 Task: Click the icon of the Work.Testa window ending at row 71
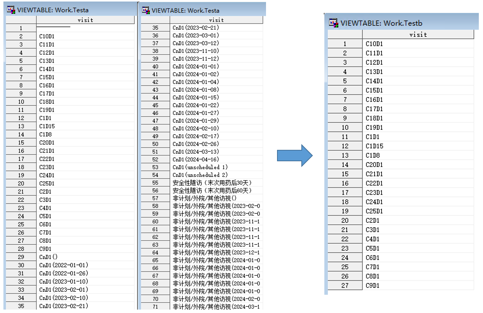[x=146, y=10]
